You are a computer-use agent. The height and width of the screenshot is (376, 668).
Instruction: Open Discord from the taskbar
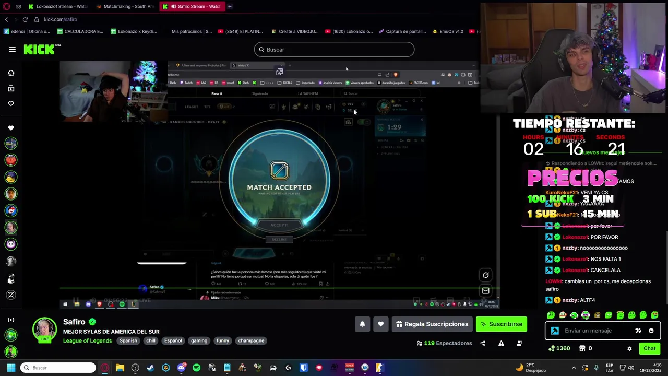point(181,368)
